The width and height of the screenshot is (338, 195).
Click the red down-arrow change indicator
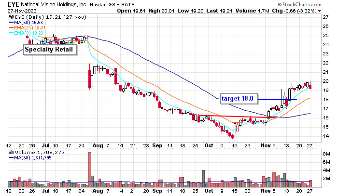point(319,11)
